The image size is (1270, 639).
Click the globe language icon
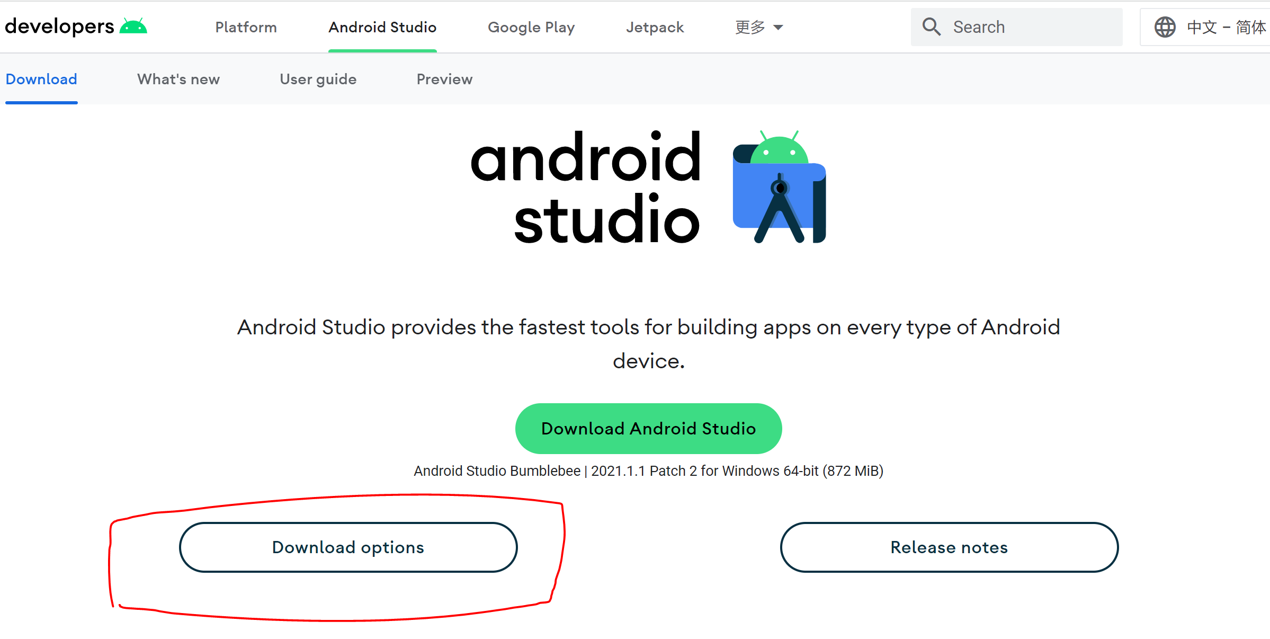tap(1165, 26)
